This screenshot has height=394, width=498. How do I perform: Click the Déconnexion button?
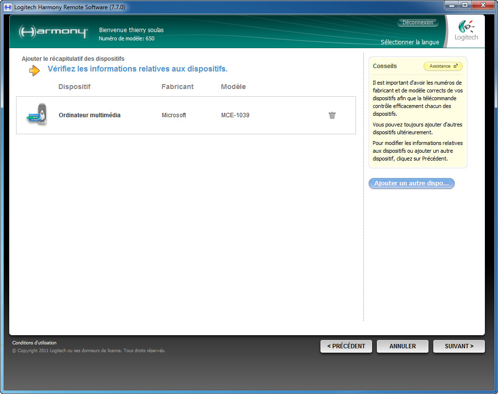(418, 22)
